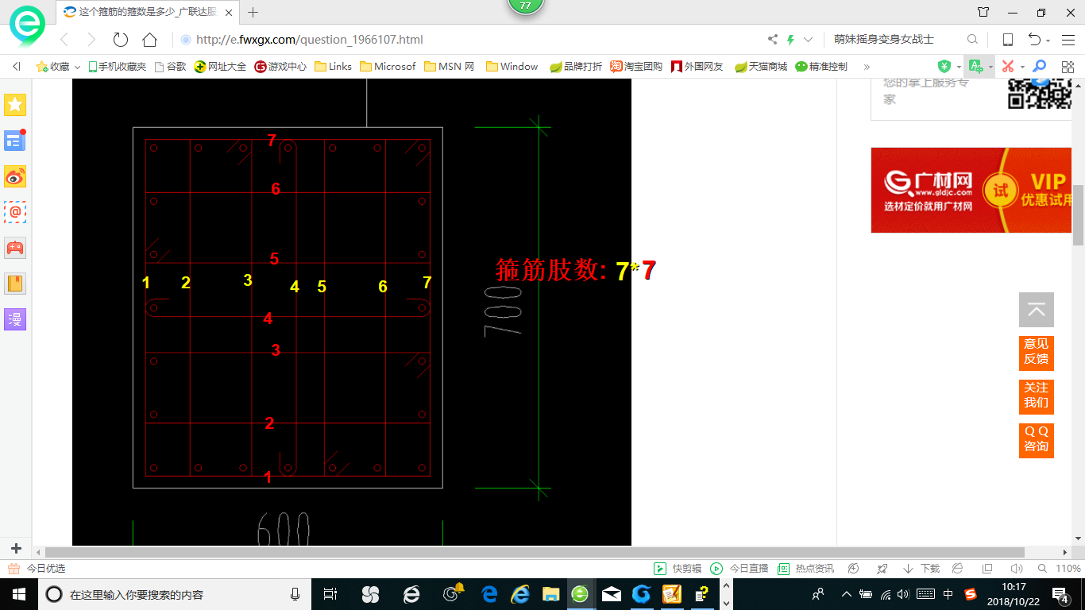
Task: Open 下载 downloads in the status bar
Action: pyautogui.click(x=921, y=569)
